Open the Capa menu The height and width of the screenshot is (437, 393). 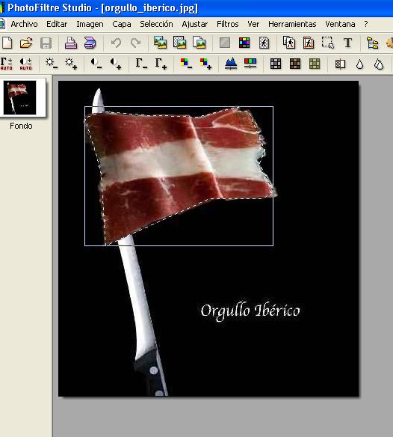point(122,24)
